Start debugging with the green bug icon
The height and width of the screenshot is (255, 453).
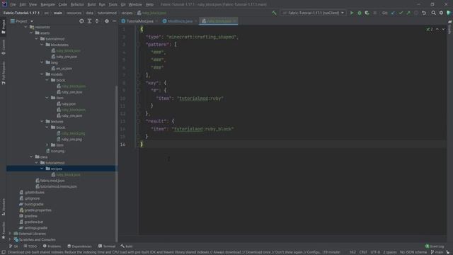(x=360, y=13)
